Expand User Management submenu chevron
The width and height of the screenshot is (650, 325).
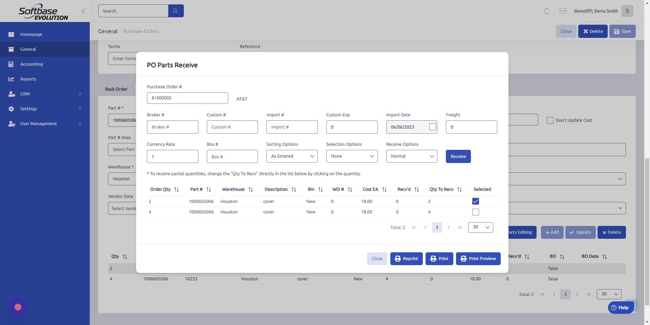(x=80, y=123)
